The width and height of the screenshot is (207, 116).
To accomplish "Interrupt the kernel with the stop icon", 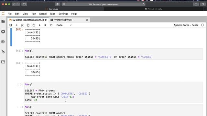I will click(x=45, y=25).
